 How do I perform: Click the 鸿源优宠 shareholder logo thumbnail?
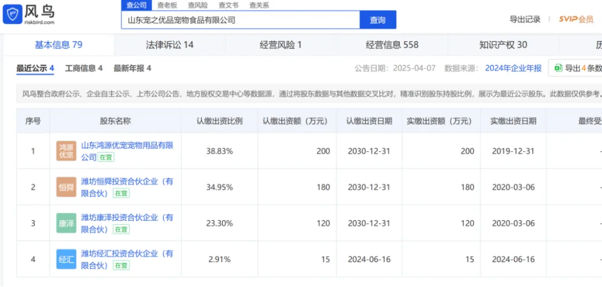(x=66, y=151)
